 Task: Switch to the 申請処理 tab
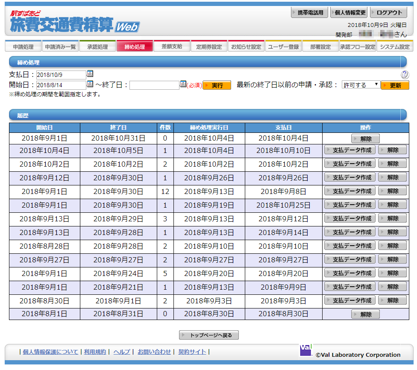(x=23, y=47)
